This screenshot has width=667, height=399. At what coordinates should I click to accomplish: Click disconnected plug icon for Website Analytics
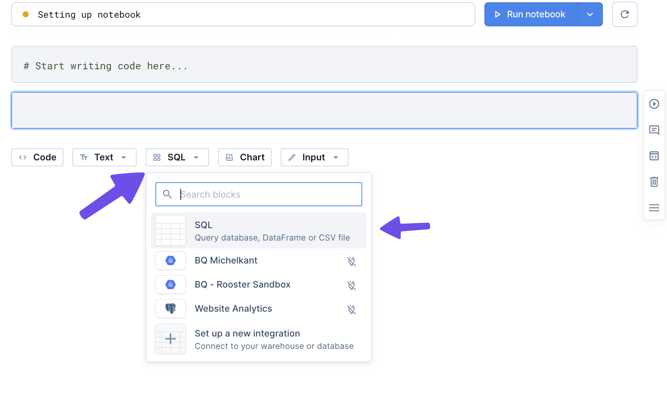(352, 309)
